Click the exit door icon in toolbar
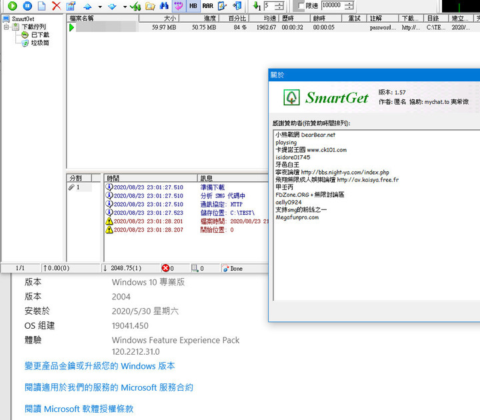This screenshot has width=480, height=420. 237,6
